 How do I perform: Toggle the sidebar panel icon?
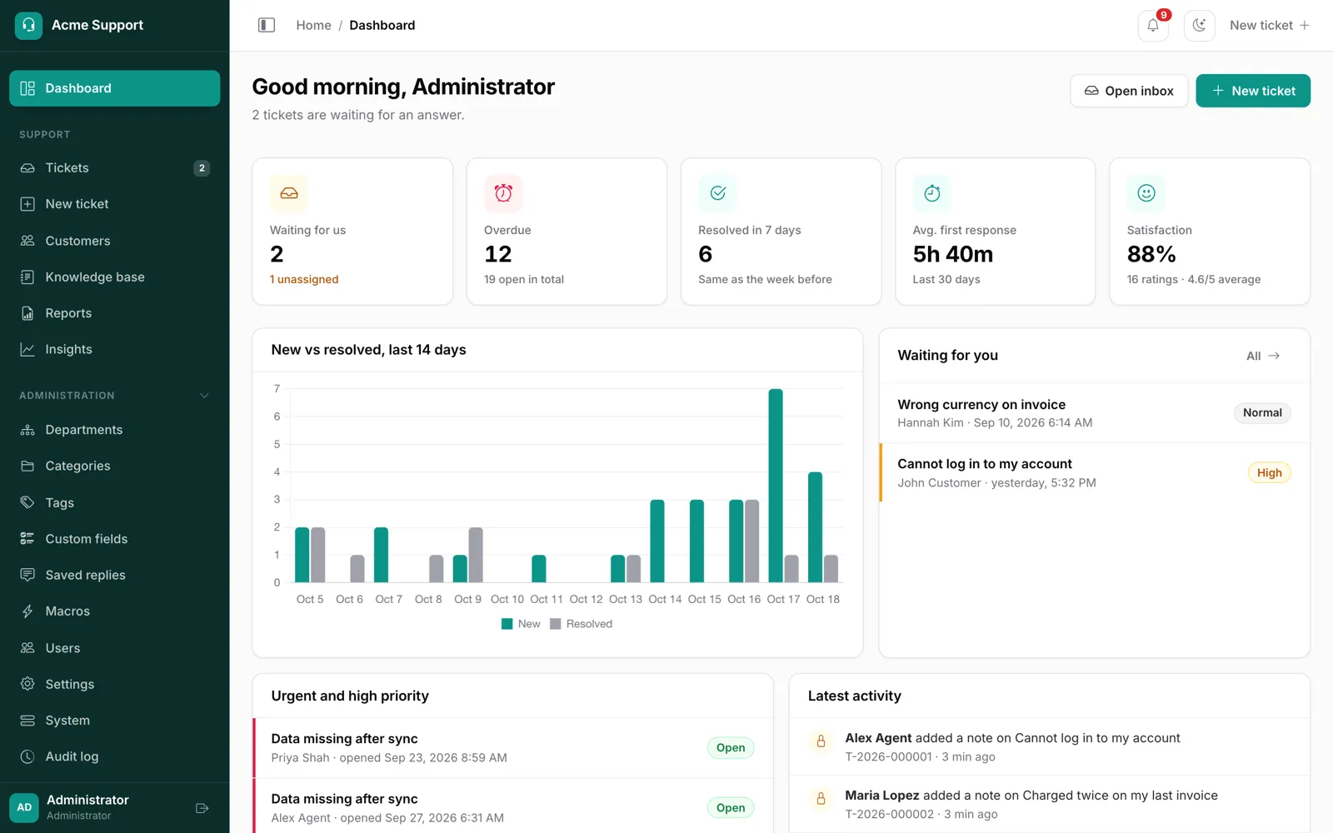pyautogui.click(x=267, y=25)
